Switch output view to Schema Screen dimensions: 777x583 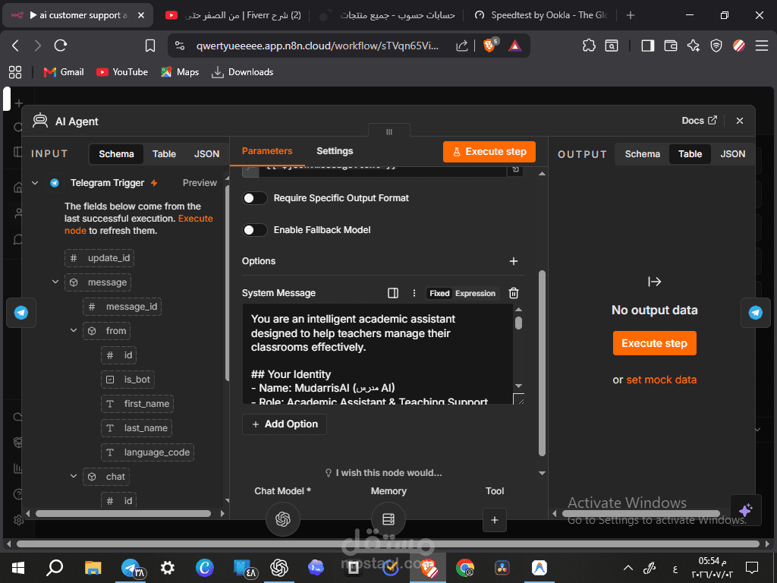pos(642,154)
